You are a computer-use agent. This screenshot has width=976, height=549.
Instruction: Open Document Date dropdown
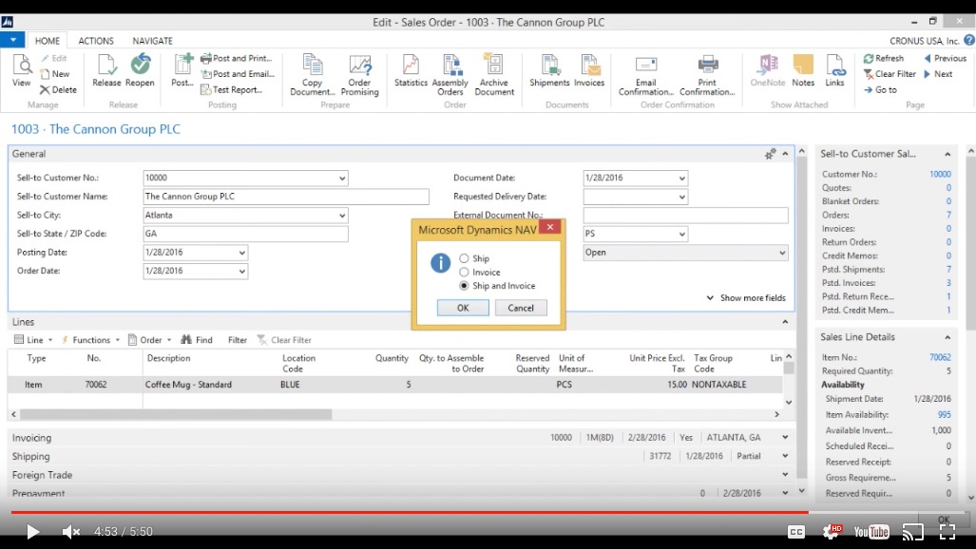point(681,178)
